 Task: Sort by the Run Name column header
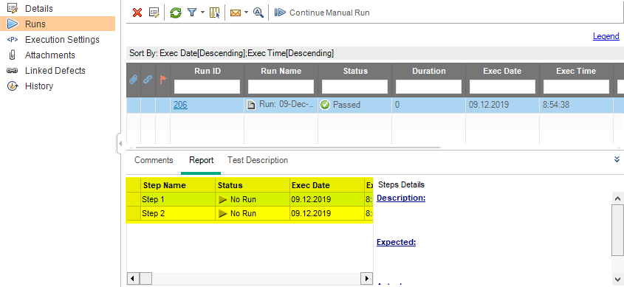281,71
